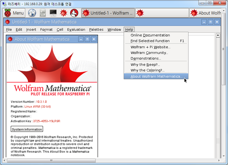The image size is (228, 165).
Task: Click the Registered Name label
Action: 24,112
